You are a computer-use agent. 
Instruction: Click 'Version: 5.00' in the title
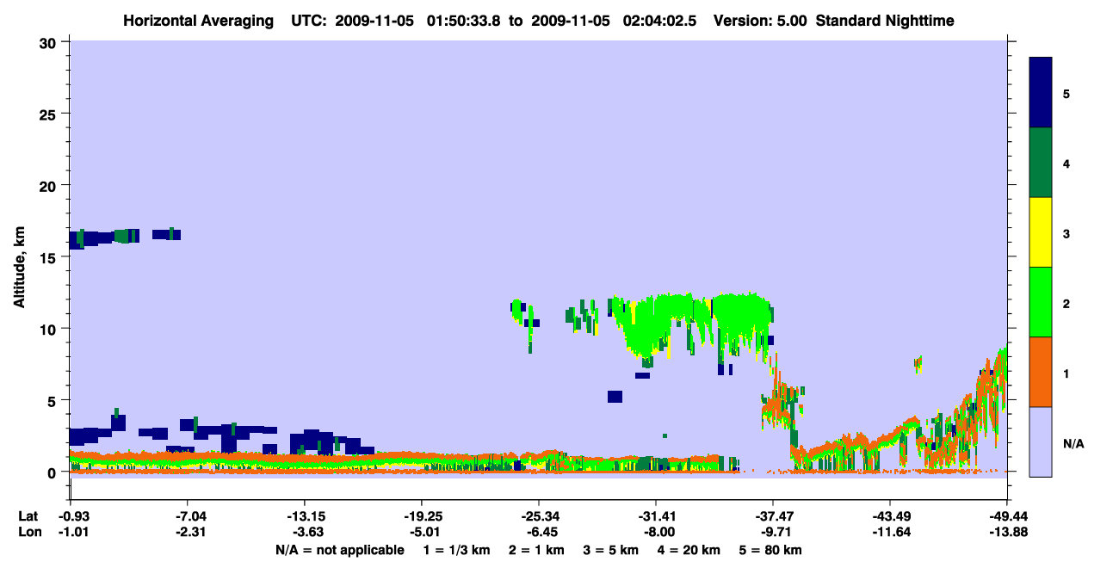tap(760, 21)
